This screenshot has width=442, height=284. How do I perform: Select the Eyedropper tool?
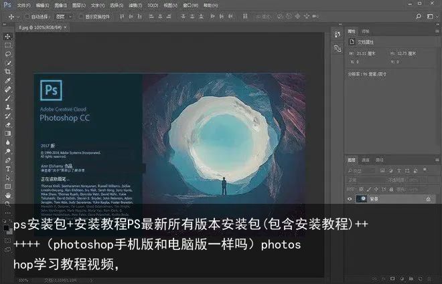tap(8, 81)
